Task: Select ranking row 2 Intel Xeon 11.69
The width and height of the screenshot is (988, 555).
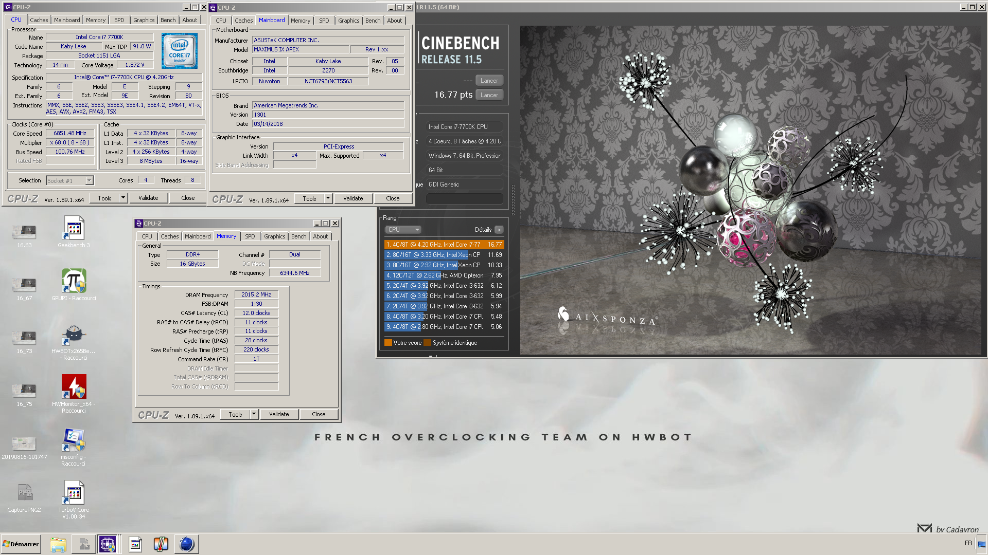Action: pyautogui.click(x=444, y=255)
